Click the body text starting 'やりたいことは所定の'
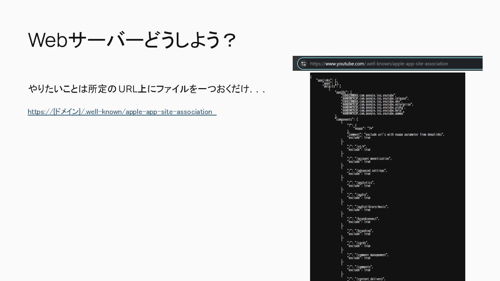 [147, 89]
